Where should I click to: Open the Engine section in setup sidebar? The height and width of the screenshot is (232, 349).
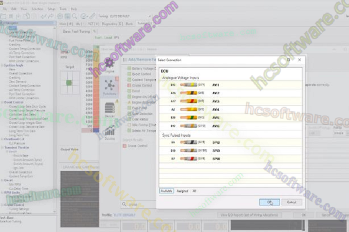109,65
